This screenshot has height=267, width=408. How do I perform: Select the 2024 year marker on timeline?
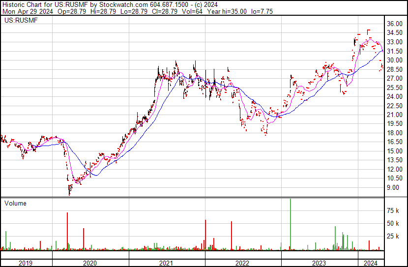[370, 263]
